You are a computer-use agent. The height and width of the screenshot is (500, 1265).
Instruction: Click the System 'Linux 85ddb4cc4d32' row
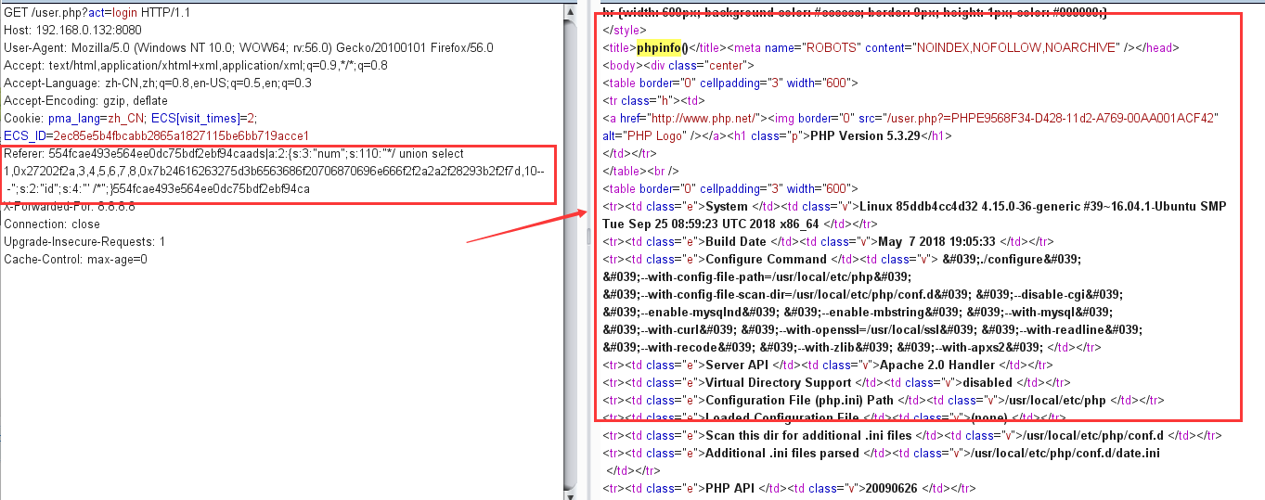(915, 207)
